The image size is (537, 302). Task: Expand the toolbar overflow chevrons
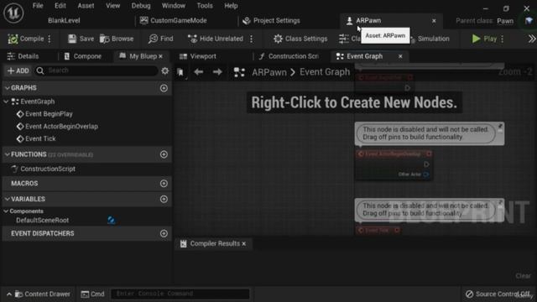click(x=531, y=39)
